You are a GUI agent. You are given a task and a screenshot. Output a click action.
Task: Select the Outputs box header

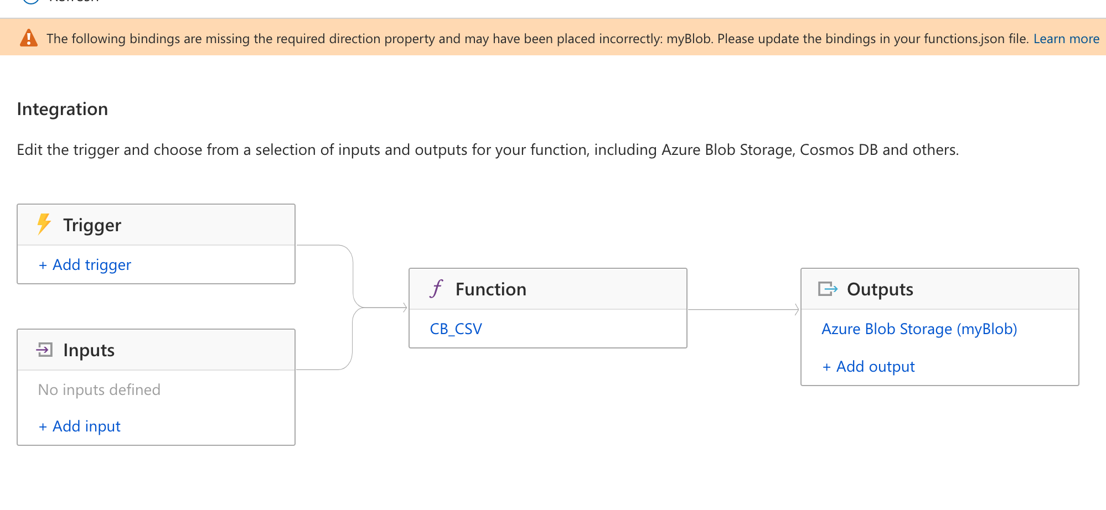[x=940, y=289]
